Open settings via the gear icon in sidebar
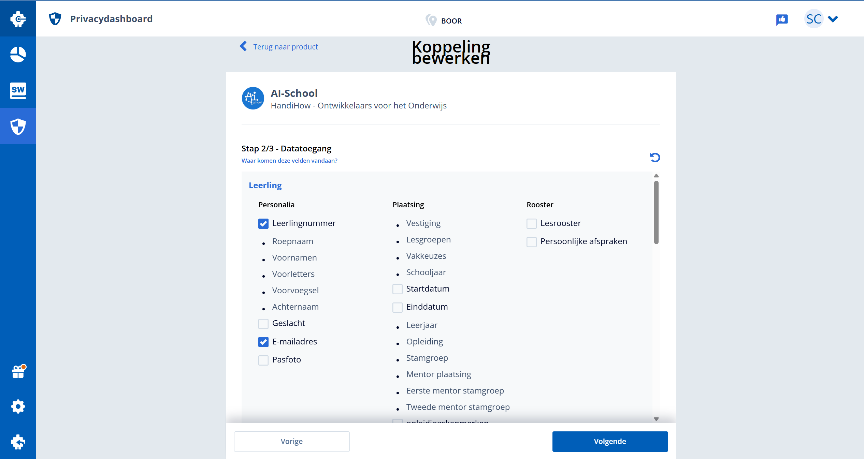The width and height of the screenshot is (864, 459). [x=18, y=406]
